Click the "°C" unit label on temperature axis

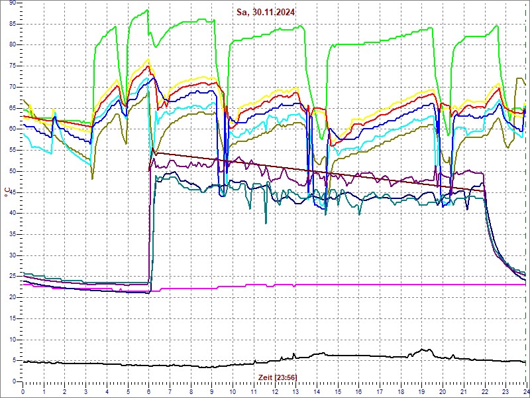point(7,192)
